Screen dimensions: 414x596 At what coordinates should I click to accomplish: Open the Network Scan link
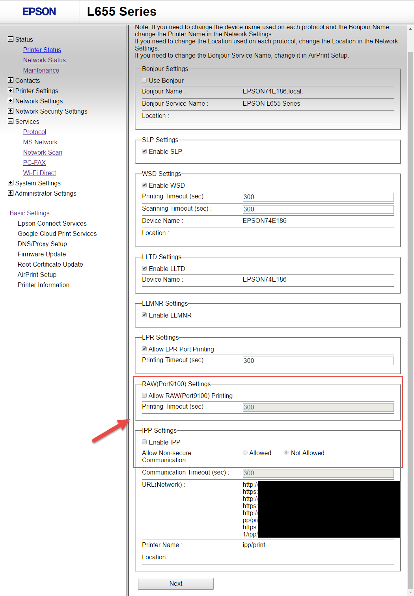(x=43, y=152)
